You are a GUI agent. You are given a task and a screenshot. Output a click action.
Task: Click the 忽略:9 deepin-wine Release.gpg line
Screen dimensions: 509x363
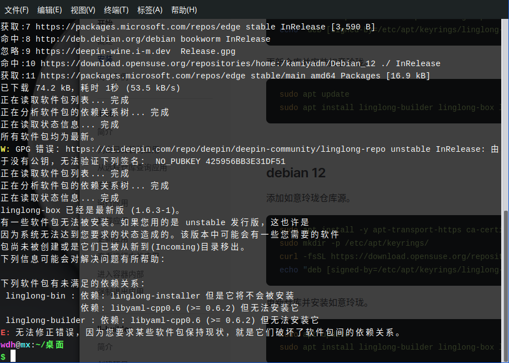[118, 51]
